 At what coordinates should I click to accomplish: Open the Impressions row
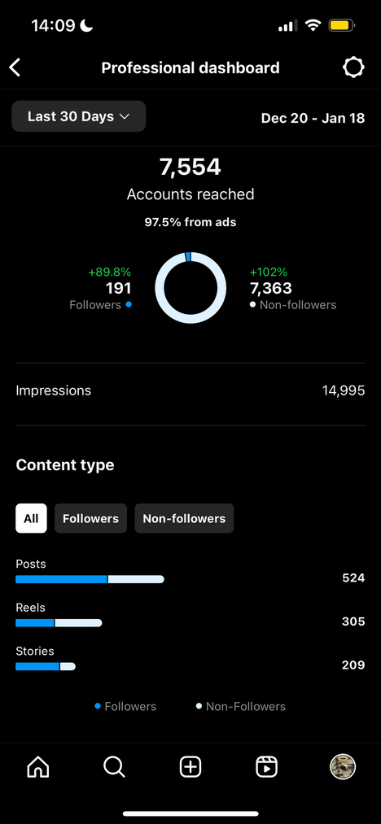[190, 391]
